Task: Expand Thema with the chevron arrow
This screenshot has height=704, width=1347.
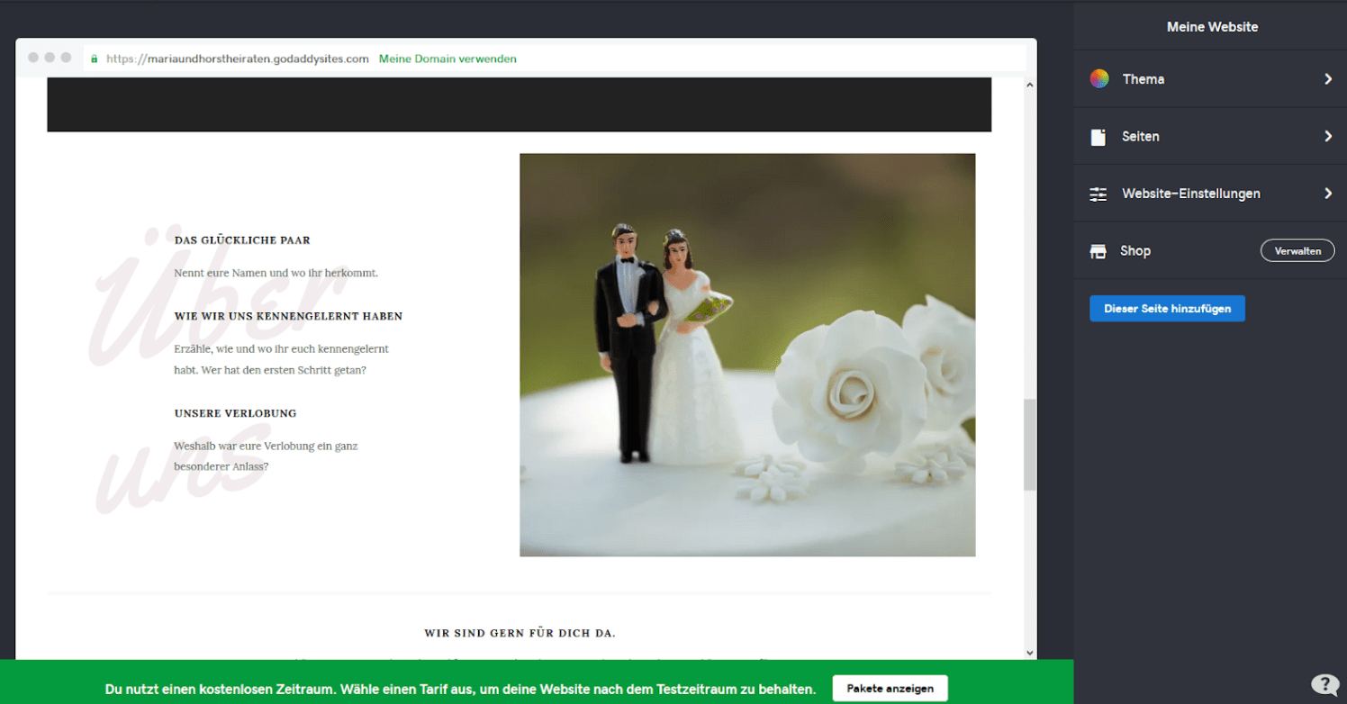Action: click(1327, 79)
